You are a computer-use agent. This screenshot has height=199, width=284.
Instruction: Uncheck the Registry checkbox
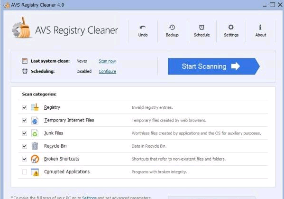point(25,107)
